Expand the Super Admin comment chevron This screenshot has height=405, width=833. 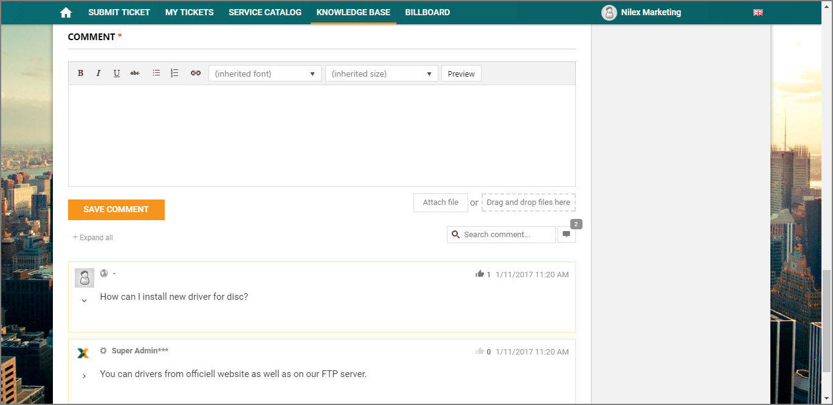(x=84, y=376)
